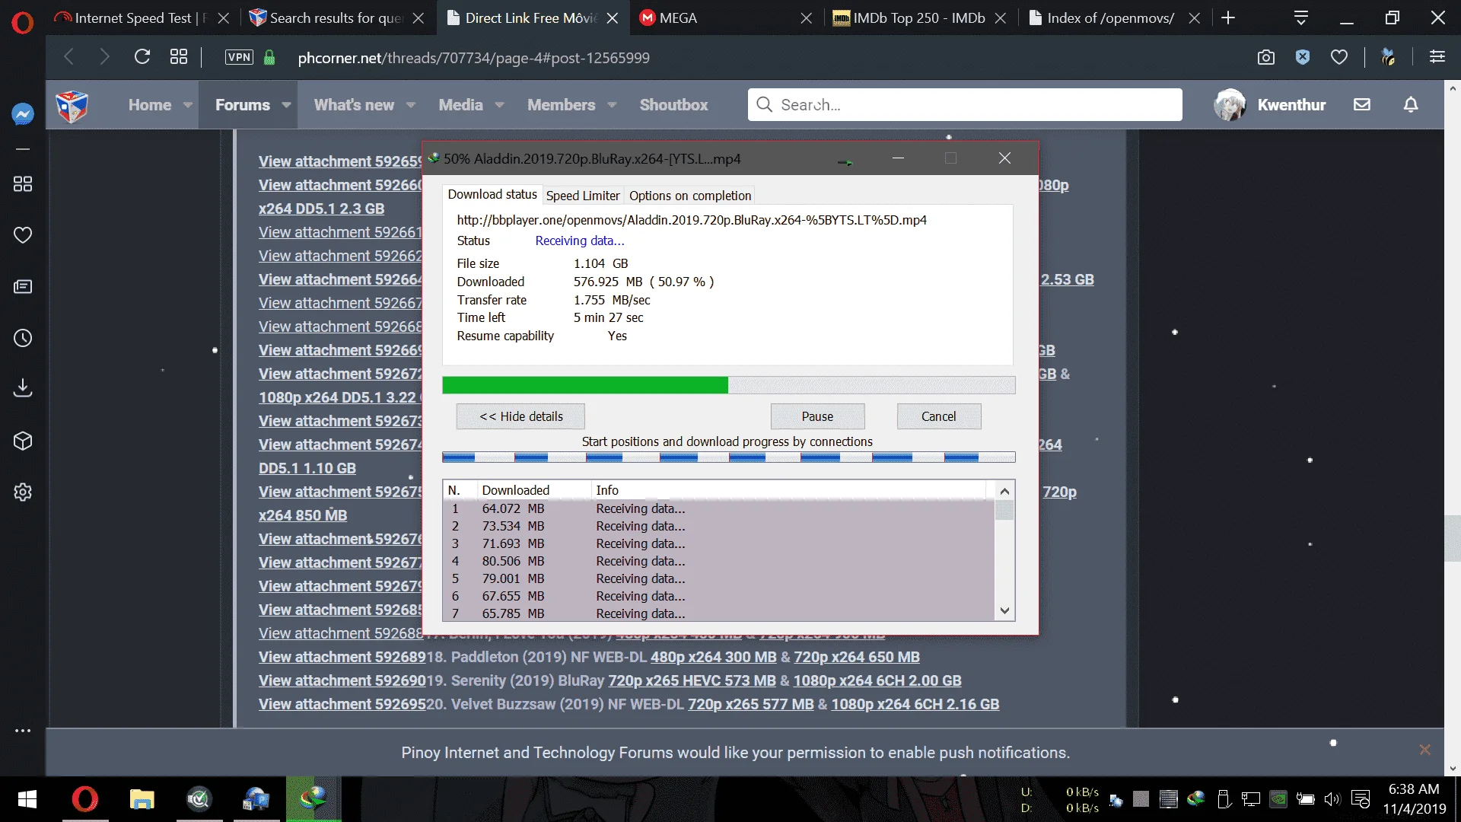1461x822 pixels.
Task: Expand Media menu dropdown arrow
Action: click(x=499, y=105)
